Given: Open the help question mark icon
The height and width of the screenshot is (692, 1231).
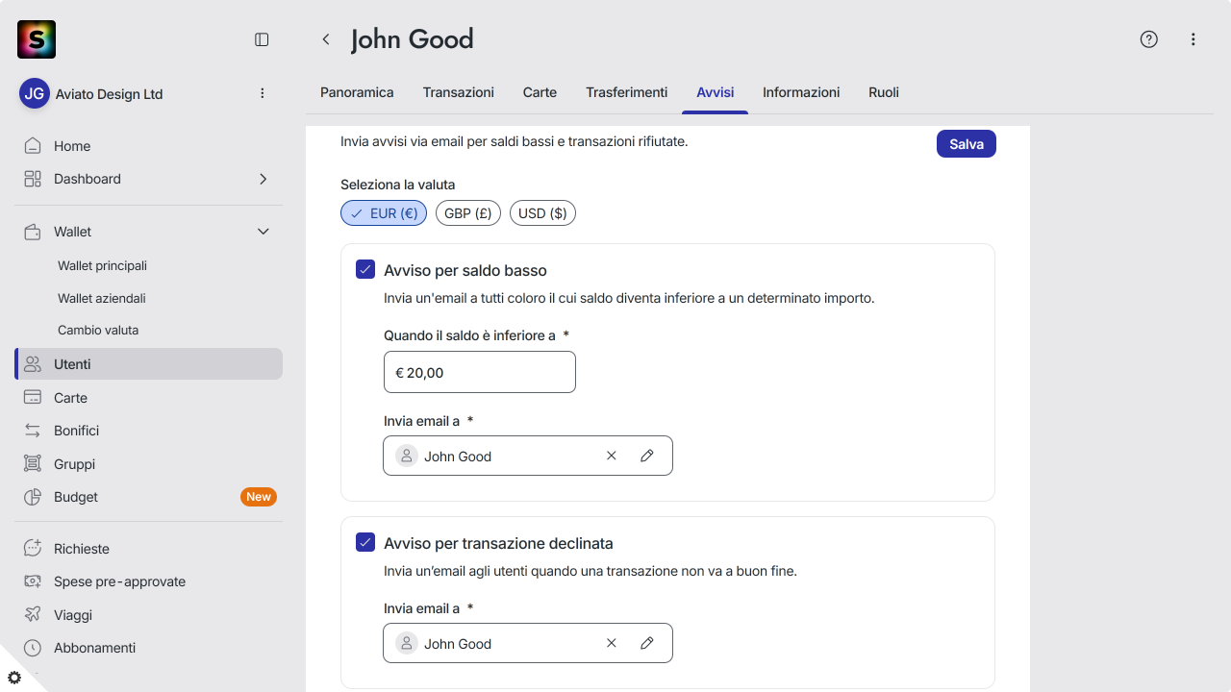Looking at the screenshot, I should click(1148, 39).
